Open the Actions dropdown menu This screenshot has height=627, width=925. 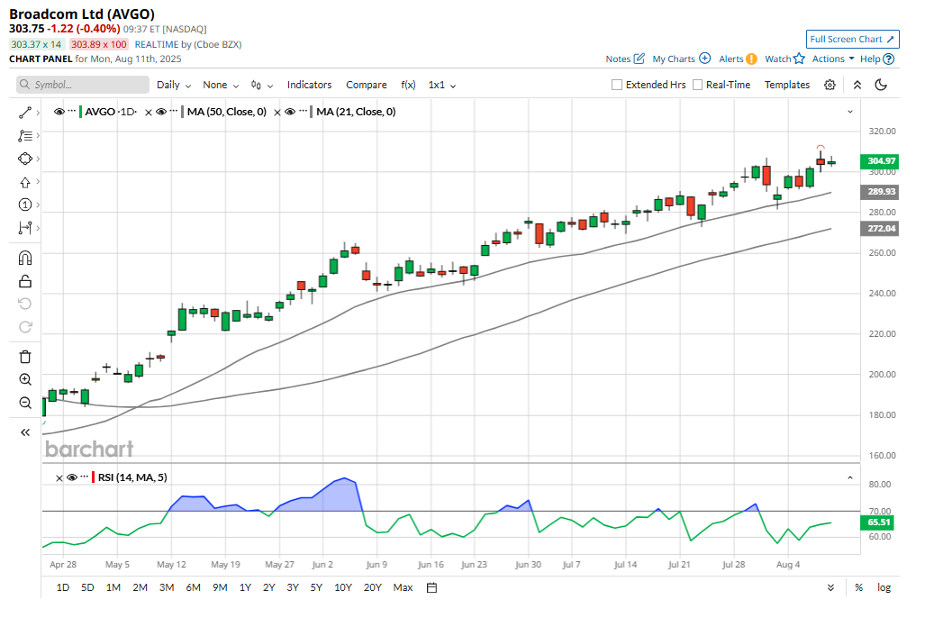[x=833, y=59]
